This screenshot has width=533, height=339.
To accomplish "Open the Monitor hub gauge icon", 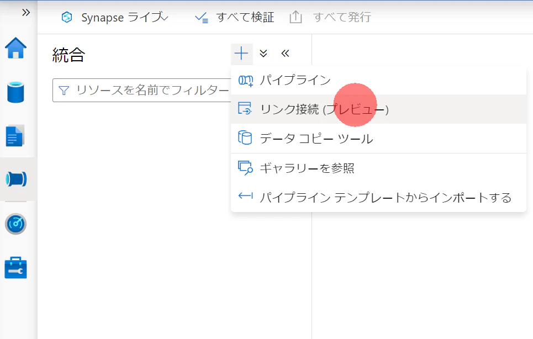I will pos(15,224).
